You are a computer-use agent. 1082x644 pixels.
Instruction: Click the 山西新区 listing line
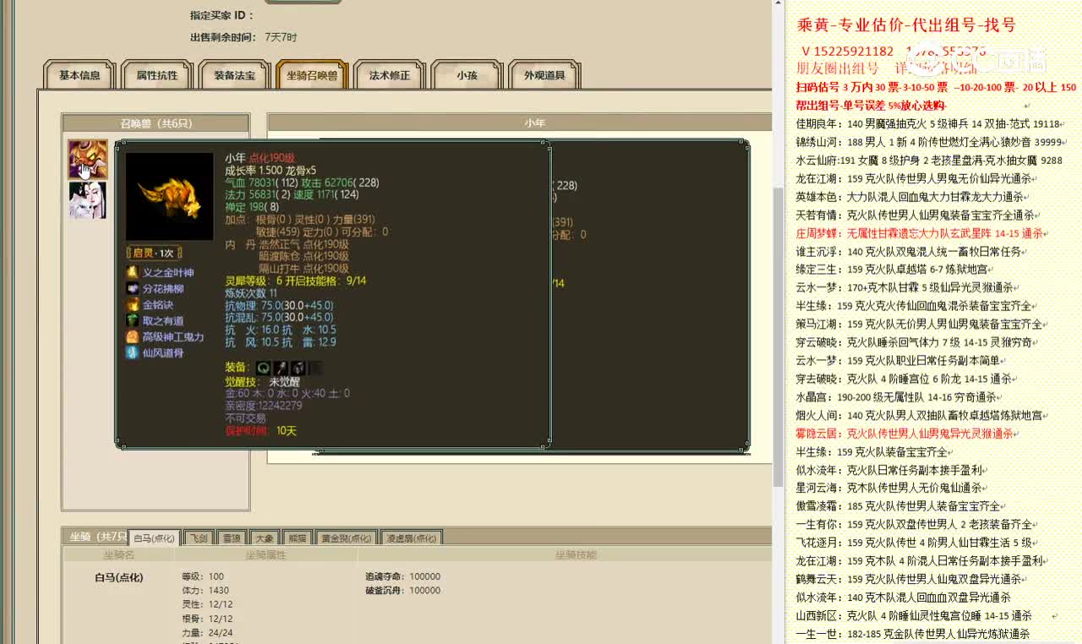click(914, 616)
